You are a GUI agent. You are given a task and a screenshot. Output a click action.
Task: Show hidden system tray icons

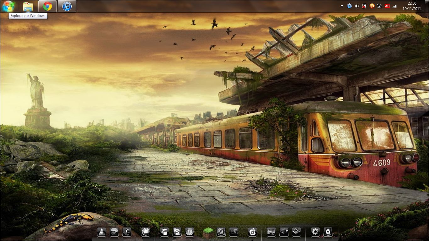(x=342, y=6)
